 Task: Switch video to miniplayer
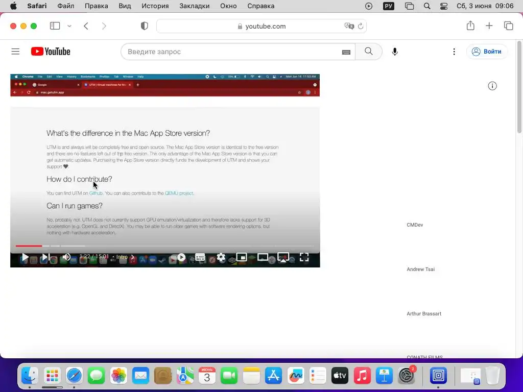point(242,257)
